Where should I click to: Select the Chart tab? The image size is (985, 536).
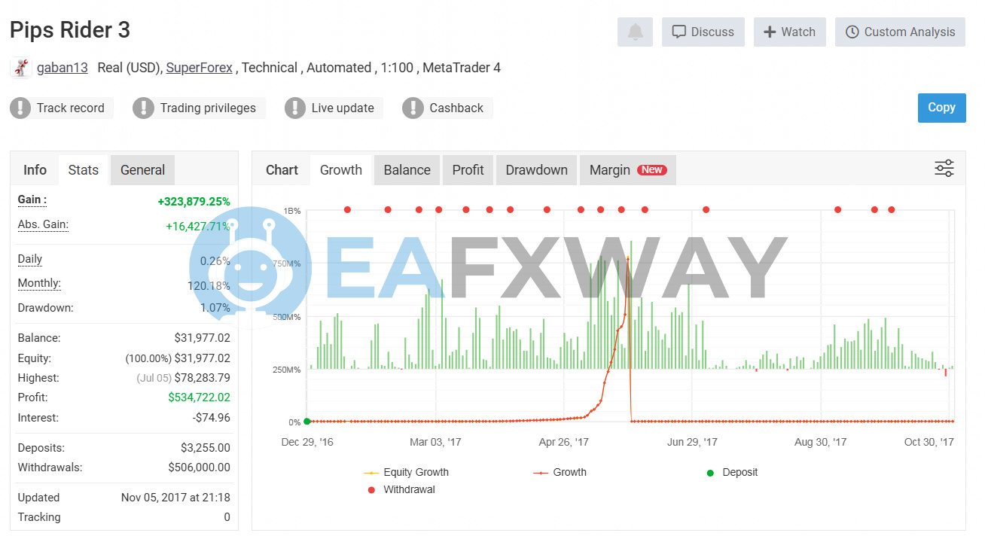(282, 170)
